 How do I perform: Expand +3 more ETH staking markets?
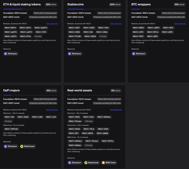click(38, 36)
